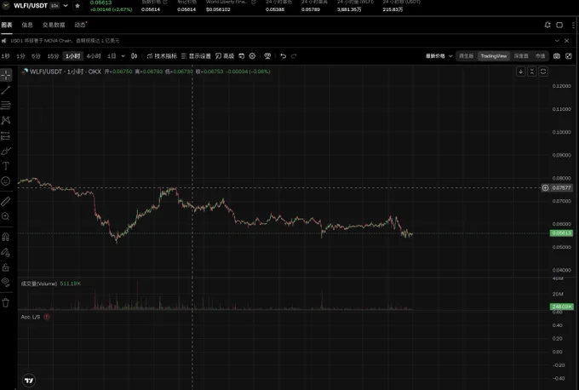Image resolution: width=579 pixels, height=390 pixels.
Task: Open 显示设置 display settings
Action: point(196,56)
